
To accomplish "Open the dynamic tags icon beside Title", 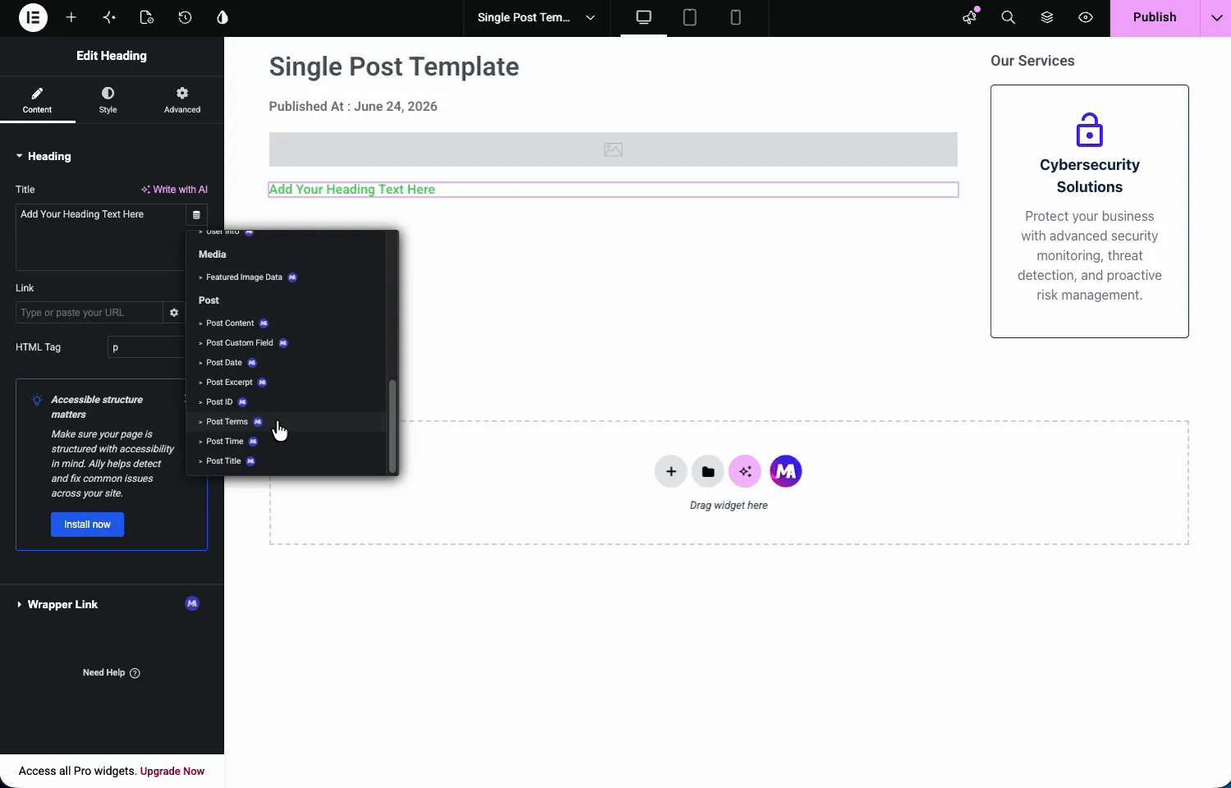I will pyautogui.click(x=196, y=215).
